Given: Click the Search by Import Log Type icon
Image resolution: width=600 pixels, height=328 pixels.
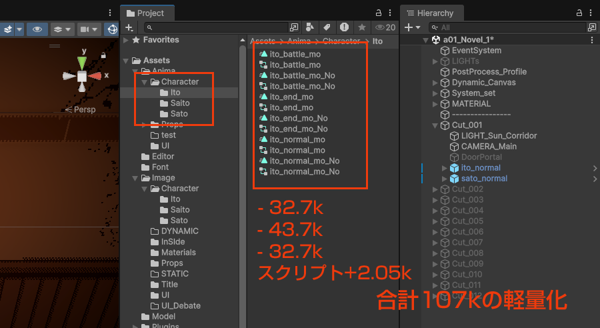Looking at the screenshot, I should point(344,27).
